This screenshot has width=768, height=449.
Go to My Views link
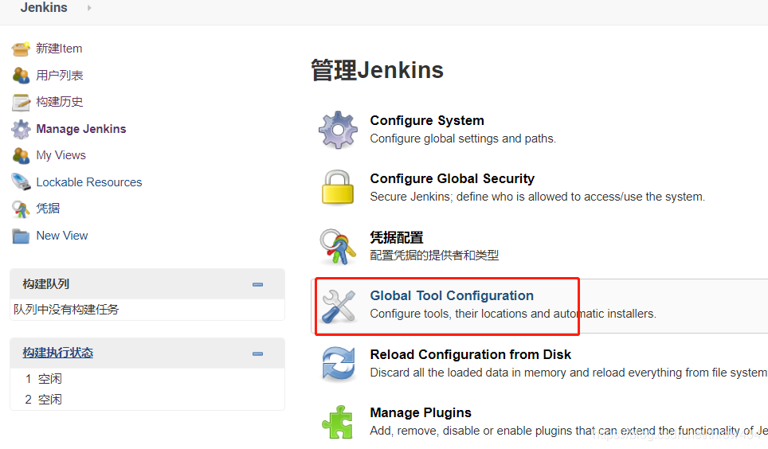pos(61,155)
